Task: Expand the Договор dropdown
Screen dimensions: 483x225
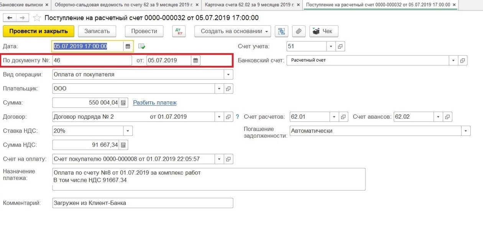Action: click(x=219, y=117)
